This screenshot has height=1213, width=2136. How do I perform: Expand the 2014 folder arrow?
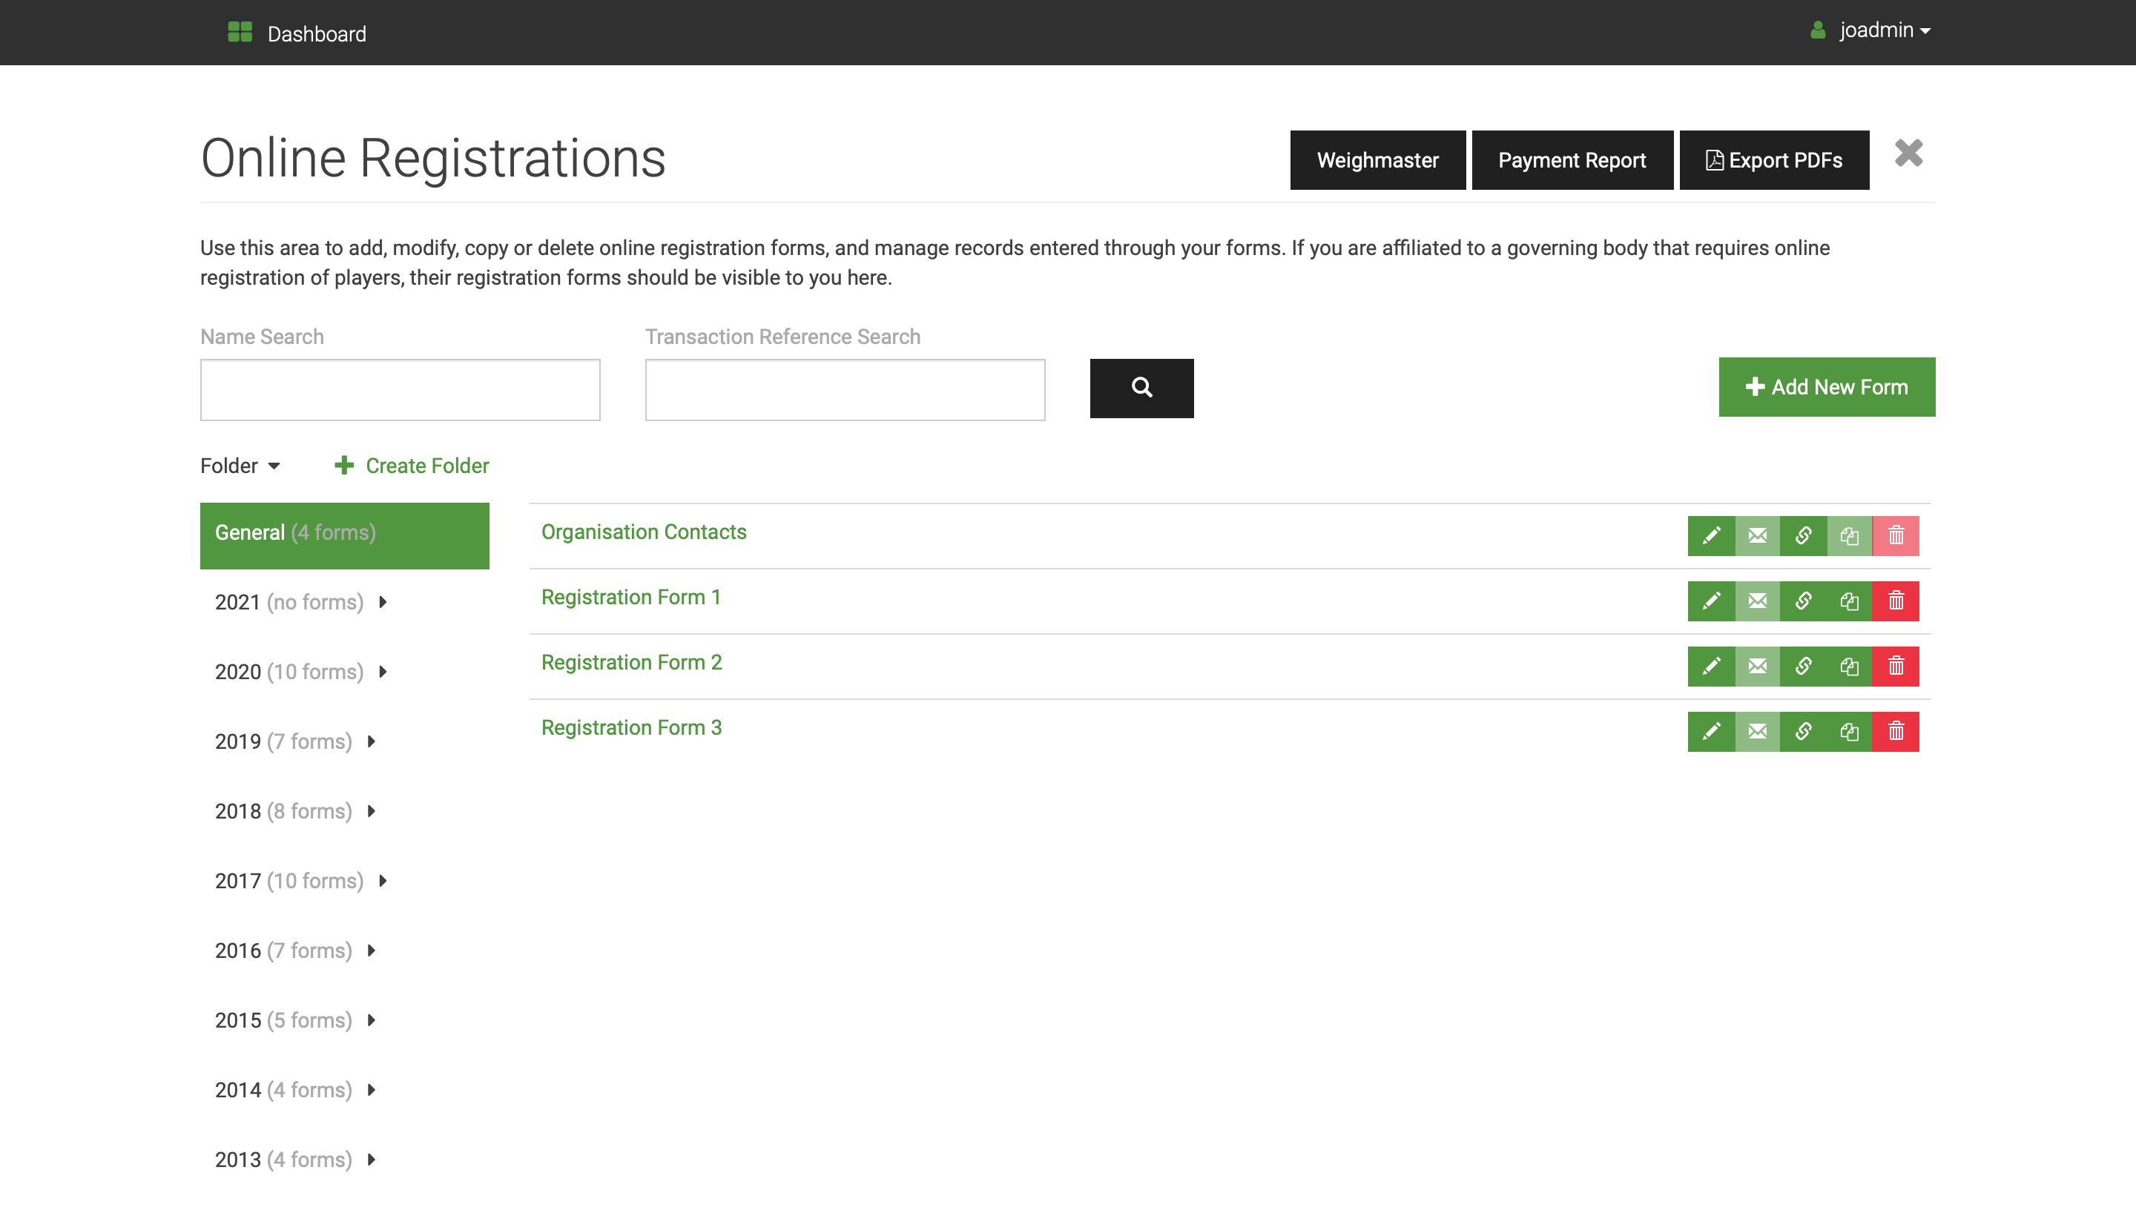pos(372,1091)
